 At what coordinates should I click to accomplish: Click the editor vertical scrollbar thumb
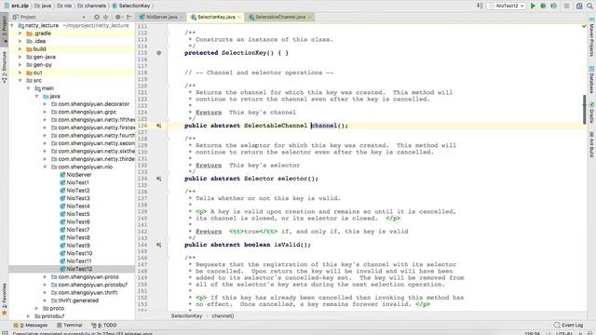[584, 110]
